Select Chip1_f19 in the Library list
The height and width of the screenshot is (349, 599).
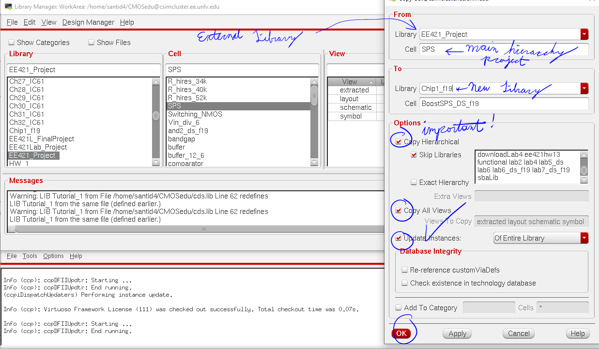tap(25, 131)
